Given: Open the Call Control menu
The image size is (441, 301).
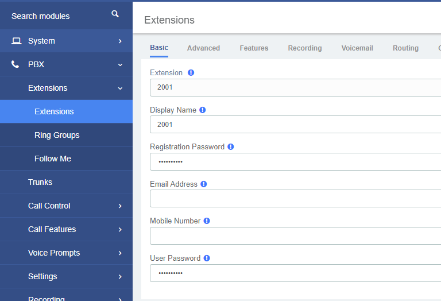Looking at the screenshot, I should [66, 206].
